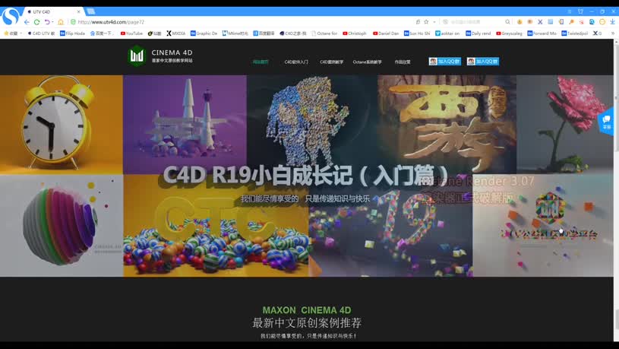Screen dimensions: 619x349
Task: Open the Son Ho Shi bookmark
Action: pos(417,33)
